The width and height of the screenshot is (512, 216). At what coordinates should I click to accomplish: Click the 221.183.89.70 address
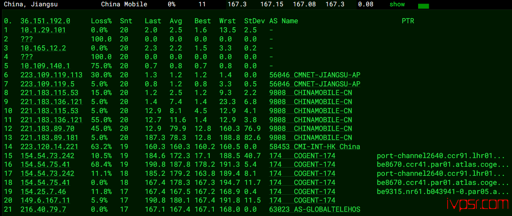[47, 128]
